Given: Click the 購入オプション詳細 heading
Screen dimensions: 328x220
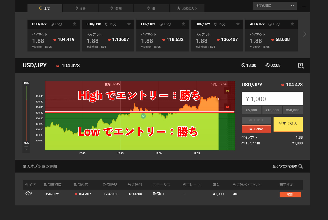Looking at the screenshot, I should click(40, 166).
